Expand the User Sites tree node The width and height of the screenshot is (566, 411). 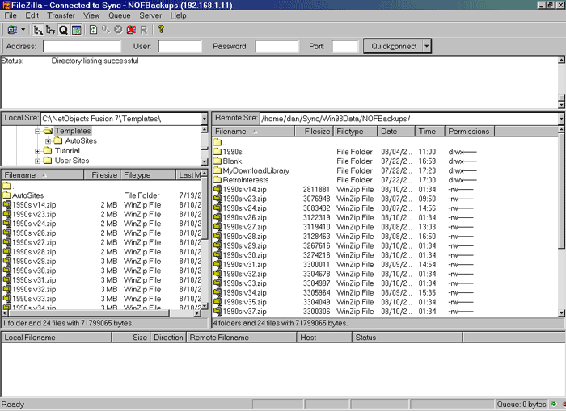click(37, 161)
